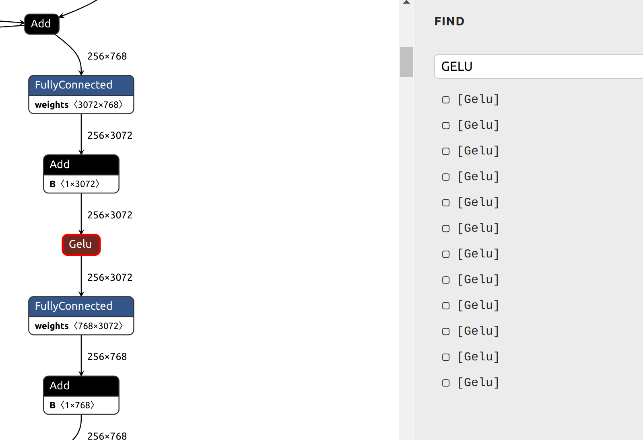The width and height of the screenshot is (643, 440).
Task: Check the first Gelu result checkbox
Action: click(x=445, y=100)
